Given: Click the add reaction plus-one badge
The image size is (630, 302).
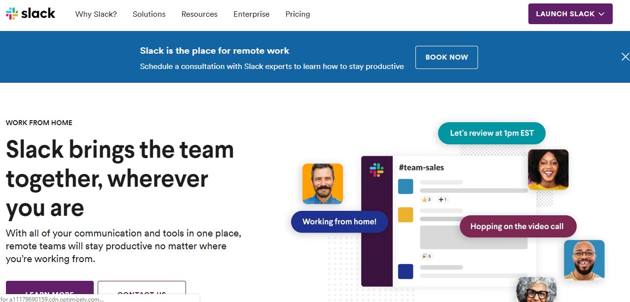Looking at the screenshot, I should tap(443, 200).
